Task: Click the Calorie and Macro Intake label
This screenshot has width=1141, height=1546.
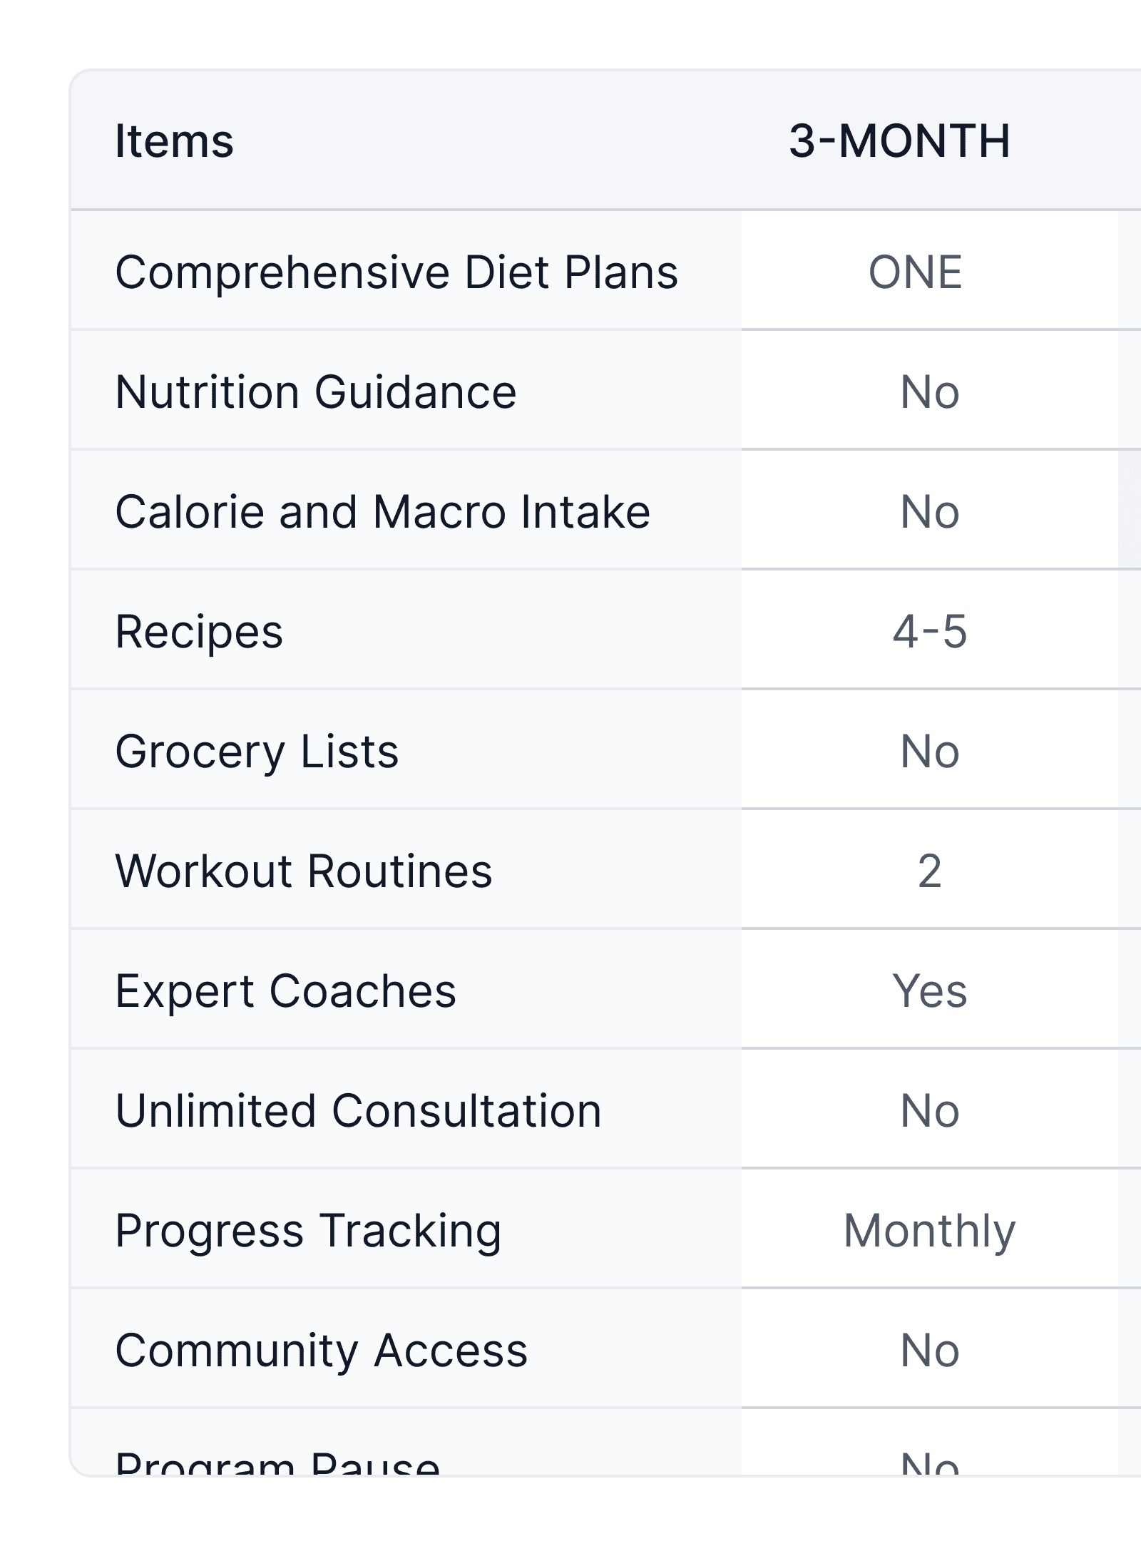Action: point(383,512)
